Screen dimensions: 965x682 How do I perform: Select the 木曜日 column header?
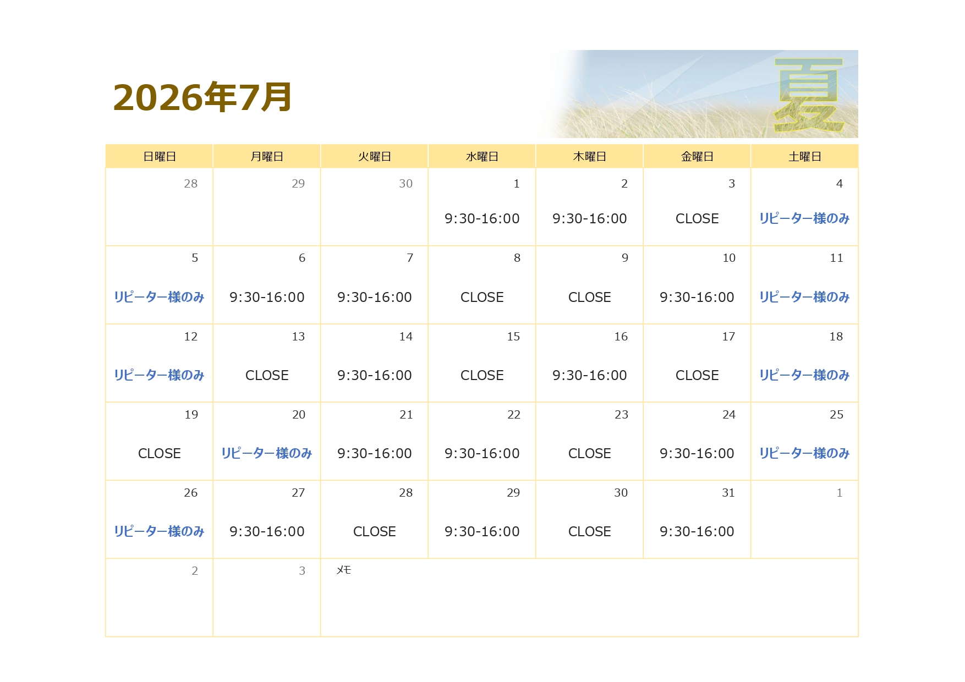tap(590, 157)
